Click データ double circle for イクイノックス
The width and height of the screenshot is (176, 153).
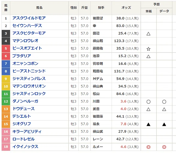tap(164, 147)
